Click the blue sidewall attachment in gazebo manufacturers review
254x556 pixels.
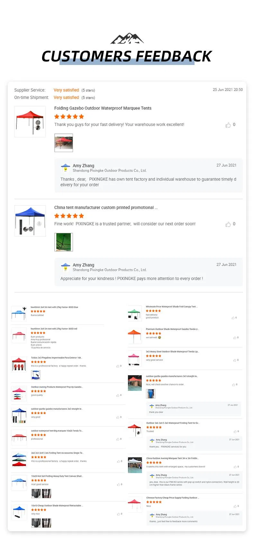click(151, 394)
